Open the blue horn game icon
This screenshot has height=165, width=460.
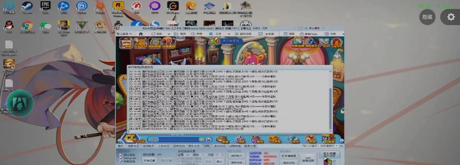pos(311,43)
